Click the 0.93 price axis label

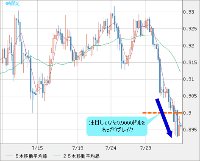[x=189, y=12]
